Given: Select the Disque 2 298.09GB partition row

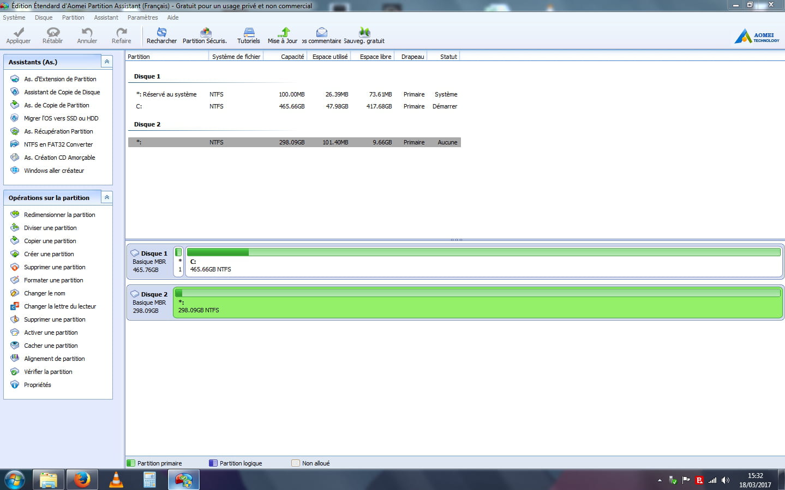Looking at the screenshot, I should tap(295, 142).
